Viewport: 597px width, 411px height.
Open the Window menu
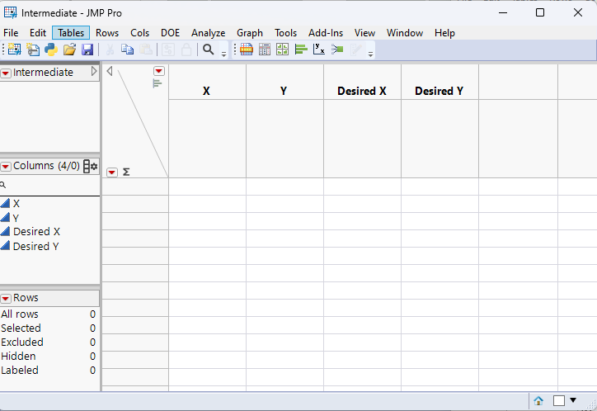[x=405, y=33]
